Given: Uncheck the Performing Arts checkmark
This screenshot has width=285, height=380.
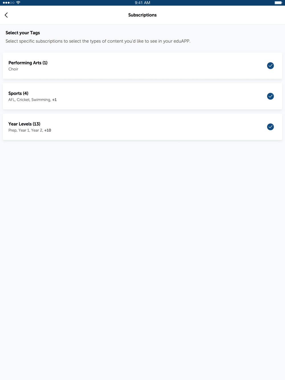Looking at the screenshot, I should coord(270,66).
